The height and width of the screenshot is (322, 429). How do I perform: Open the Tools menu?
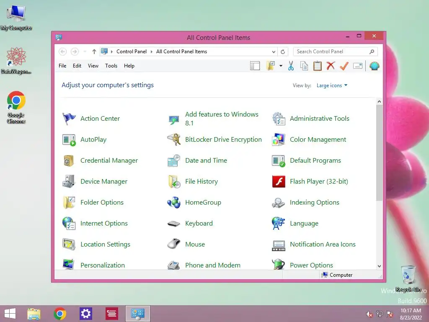click(111, 66)
